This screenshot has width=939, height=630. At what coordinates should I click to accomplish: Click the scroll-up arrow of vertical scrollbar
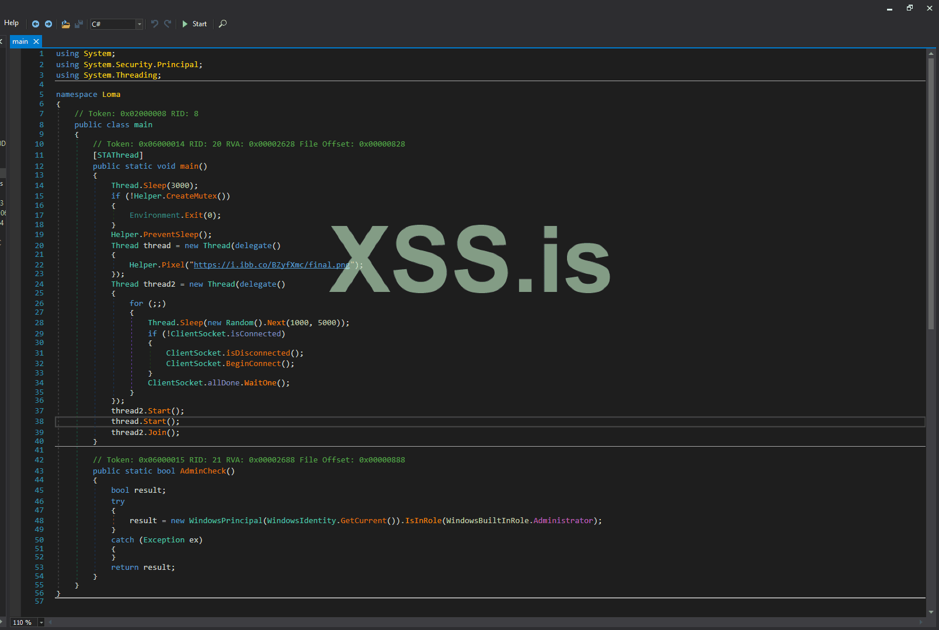click(x=931, y=53)
